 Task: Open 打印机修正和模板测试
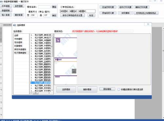tap(146, 13)
